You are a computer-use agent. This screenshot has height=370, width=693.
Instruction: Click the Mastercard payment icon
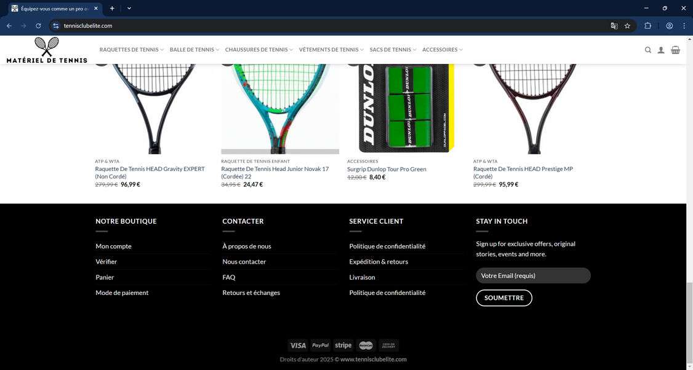point(366,345)
